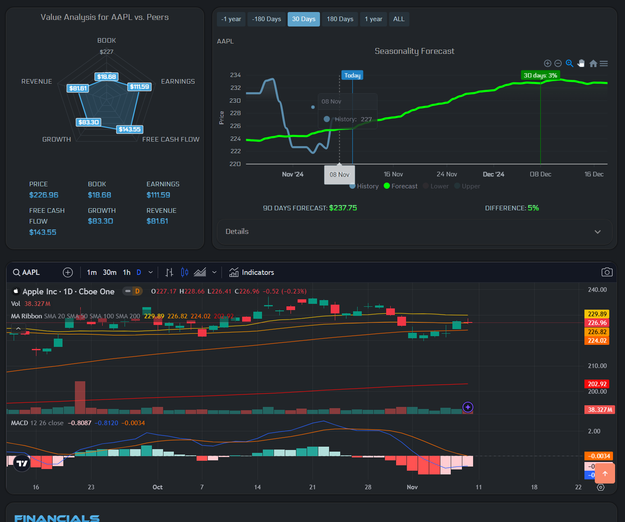The height and width of the screenshot is (522, 625).
Task: Open the timeframe dropdown next to D
Action: (151, 272)
